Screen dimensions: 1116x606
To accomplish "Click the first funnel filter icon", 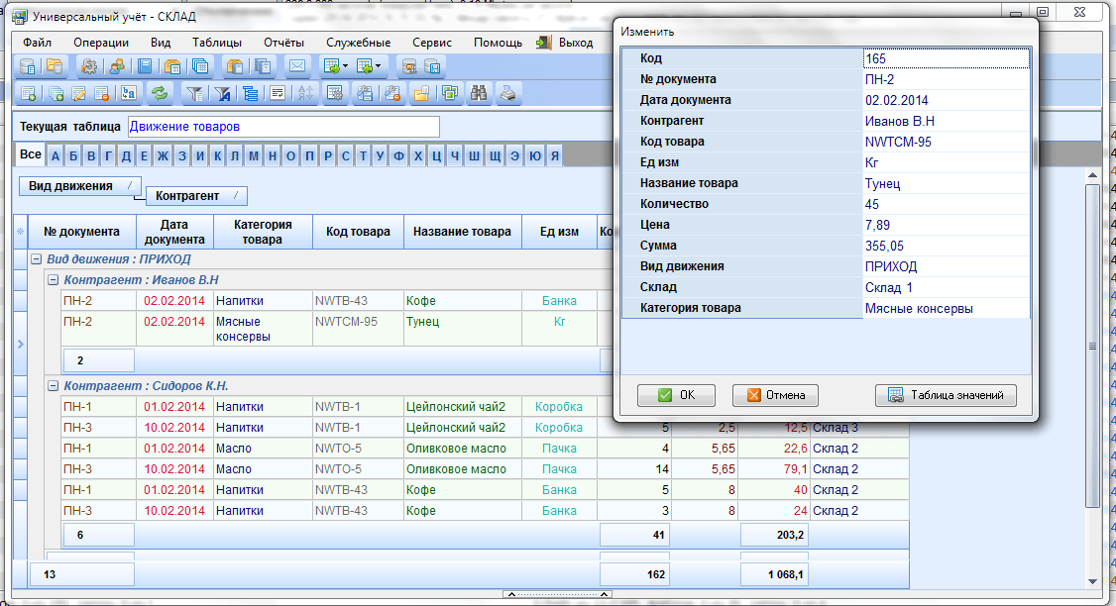I will 195,94.
